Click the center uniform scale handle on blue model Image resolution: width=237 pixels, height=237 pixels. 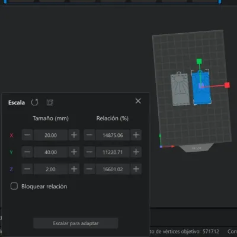(201, 86)
